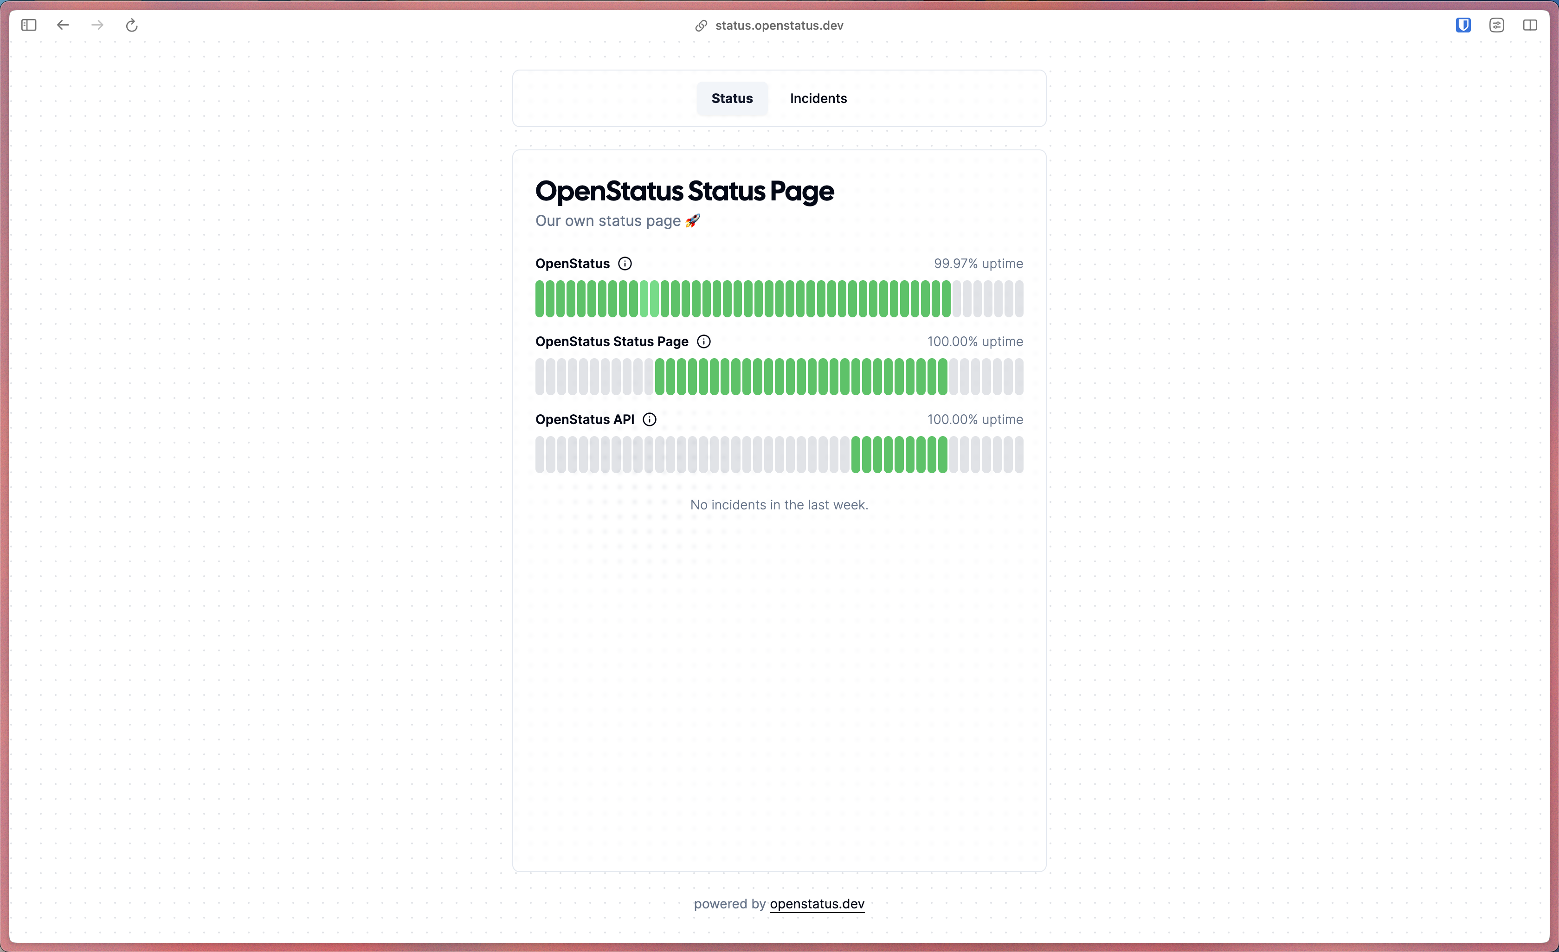The height and width of the screenshot is (952, 1559).
Task: Click the OpenStatus Status Page heading
Action: click(684, 191)
